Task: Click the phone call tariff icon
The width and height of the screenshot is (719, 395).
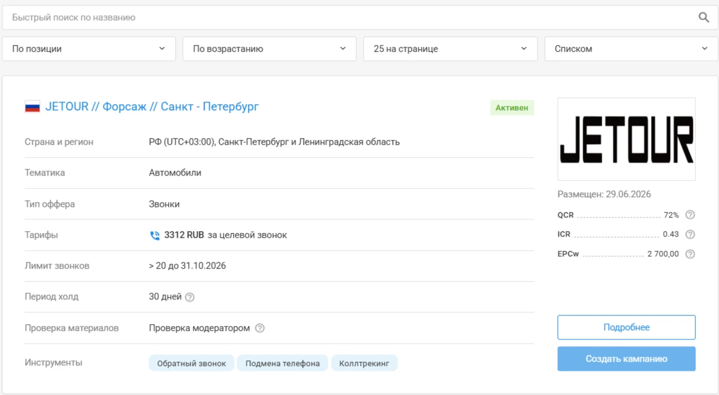Action: coord(155,235)
